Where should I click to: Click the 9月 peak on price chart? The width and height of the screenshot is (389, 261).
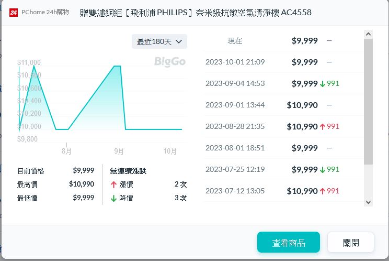coord(117,67)
